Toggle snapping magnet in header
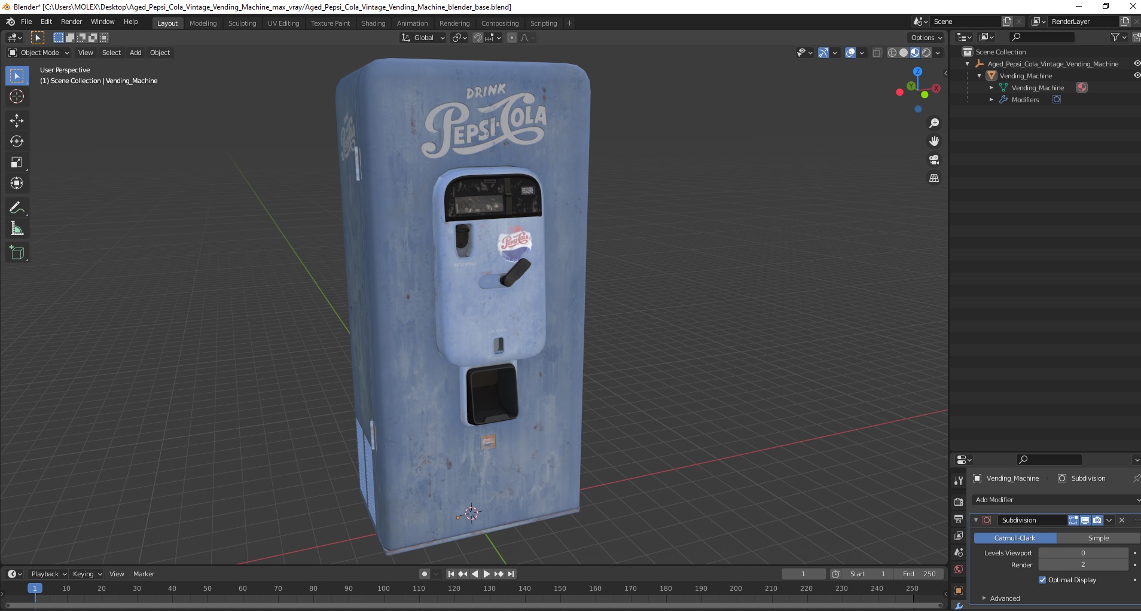The height and width of the screenshot is (611, 1141). coord(477,38)
